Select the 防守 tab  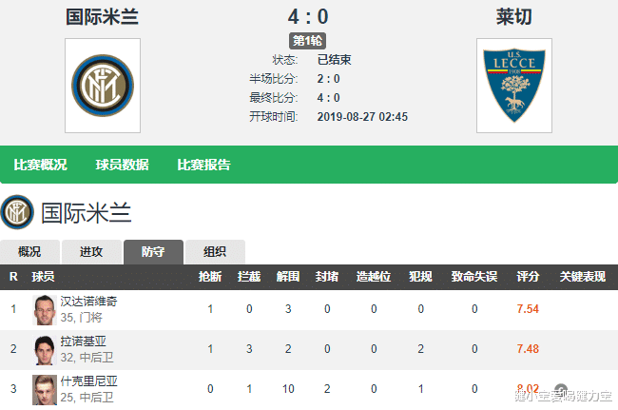point(153,252)
